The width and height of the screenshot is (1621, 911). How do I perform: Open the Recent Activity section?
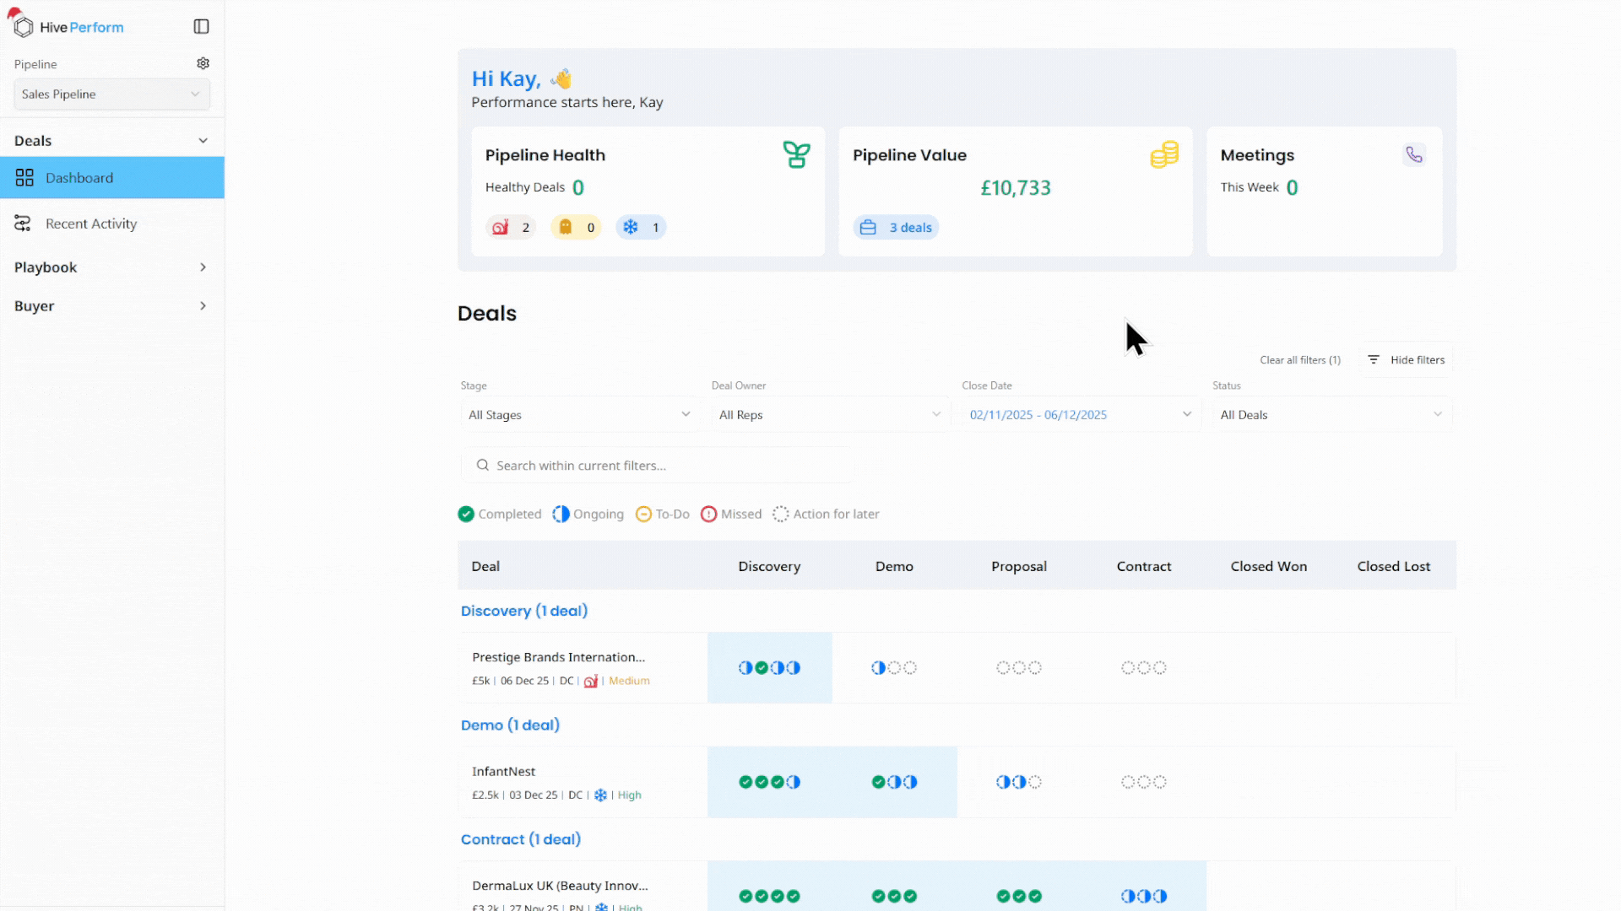pos(90,224)
